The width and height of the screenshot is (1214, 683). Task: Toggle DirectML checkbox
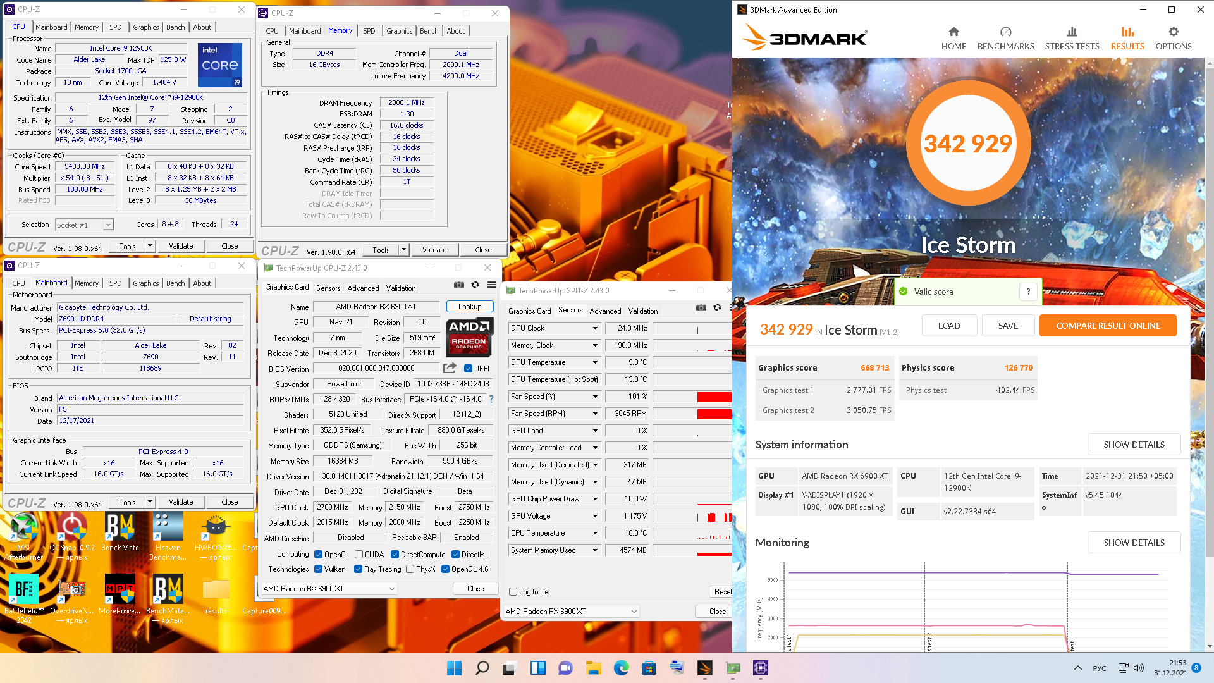tap(455, 554)
